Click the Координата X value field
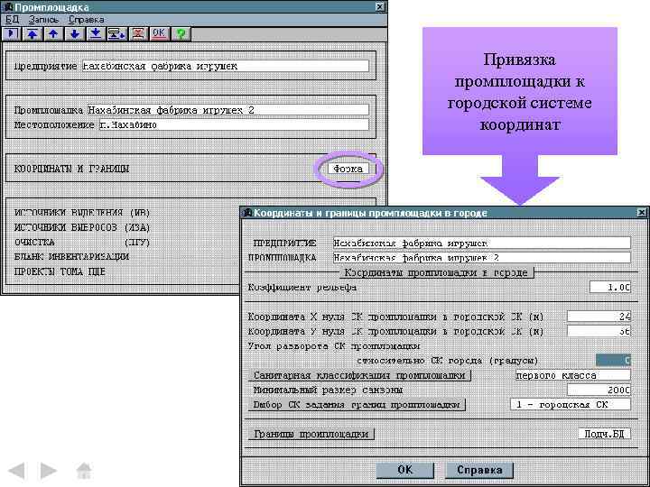 pyautogui.click(x=599, y=317)
